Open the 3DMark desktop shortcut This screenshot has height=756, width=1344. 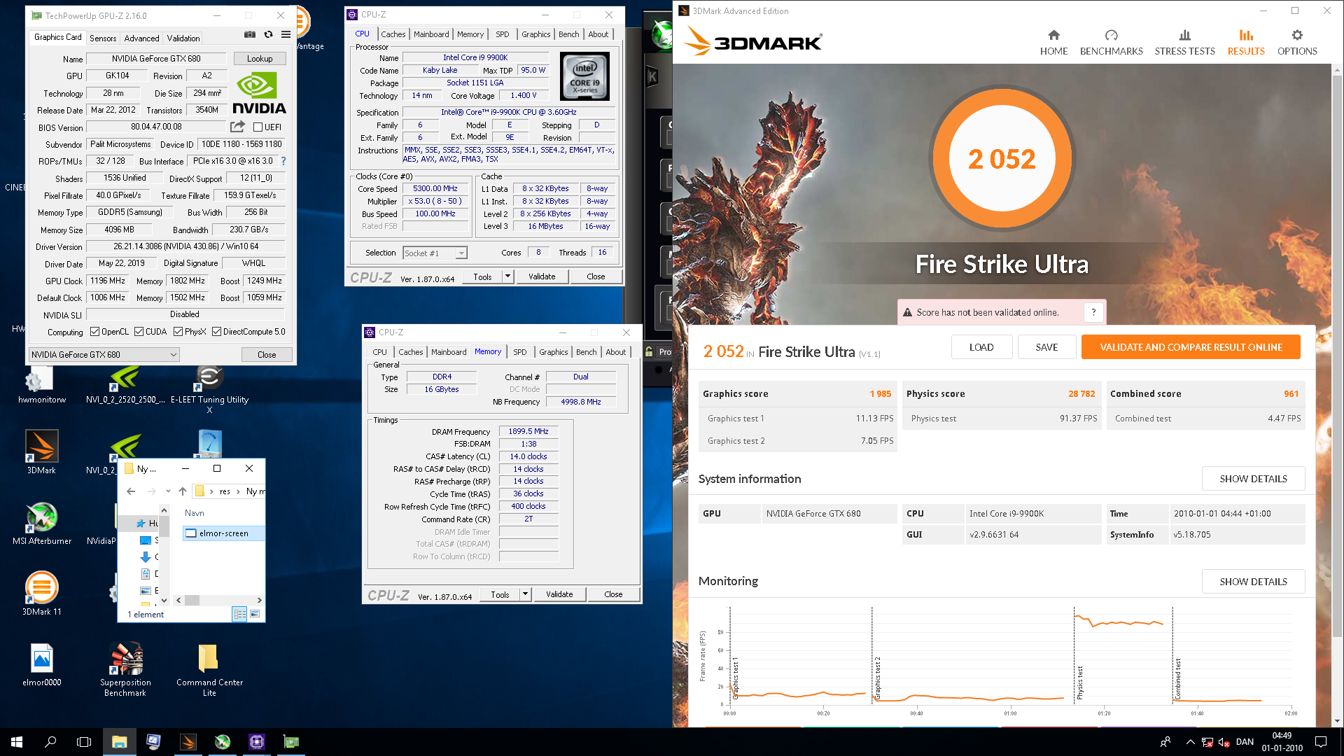(41, 452)
